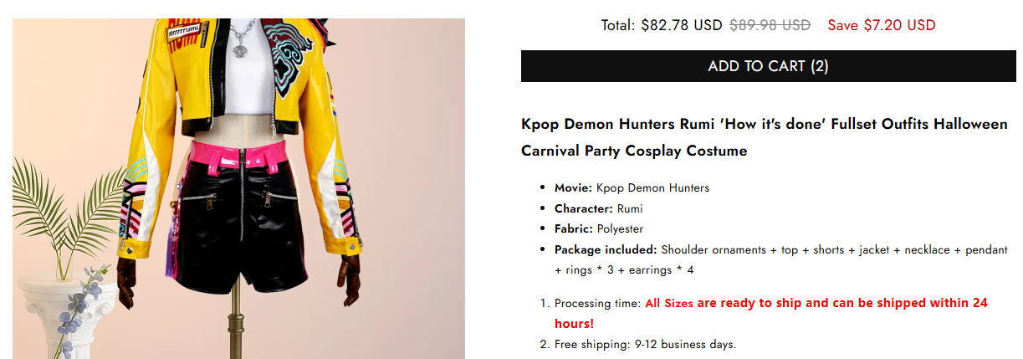Click the crossed-out $89.98 USD price
This screenshot has height=359, width=1023.
(x=770, y=25)
